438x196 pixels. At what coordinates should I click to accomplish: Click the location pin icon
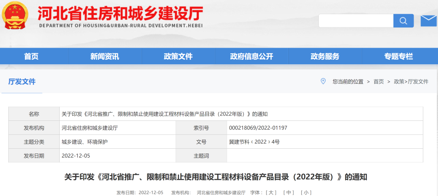(323, 81)
